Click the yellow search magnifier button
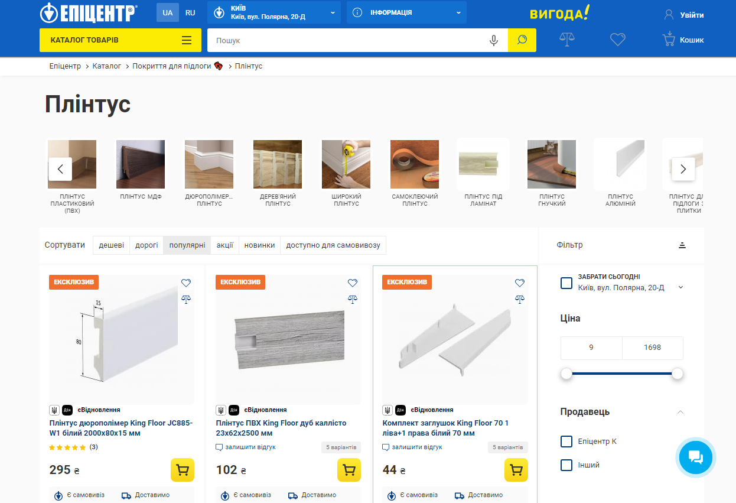736x503 pixels. [x=522, y=40]
